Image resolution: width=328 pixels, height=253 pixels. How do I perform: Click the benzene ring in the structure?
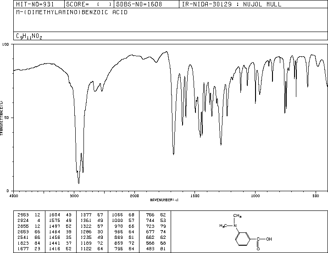pos(243,239)
